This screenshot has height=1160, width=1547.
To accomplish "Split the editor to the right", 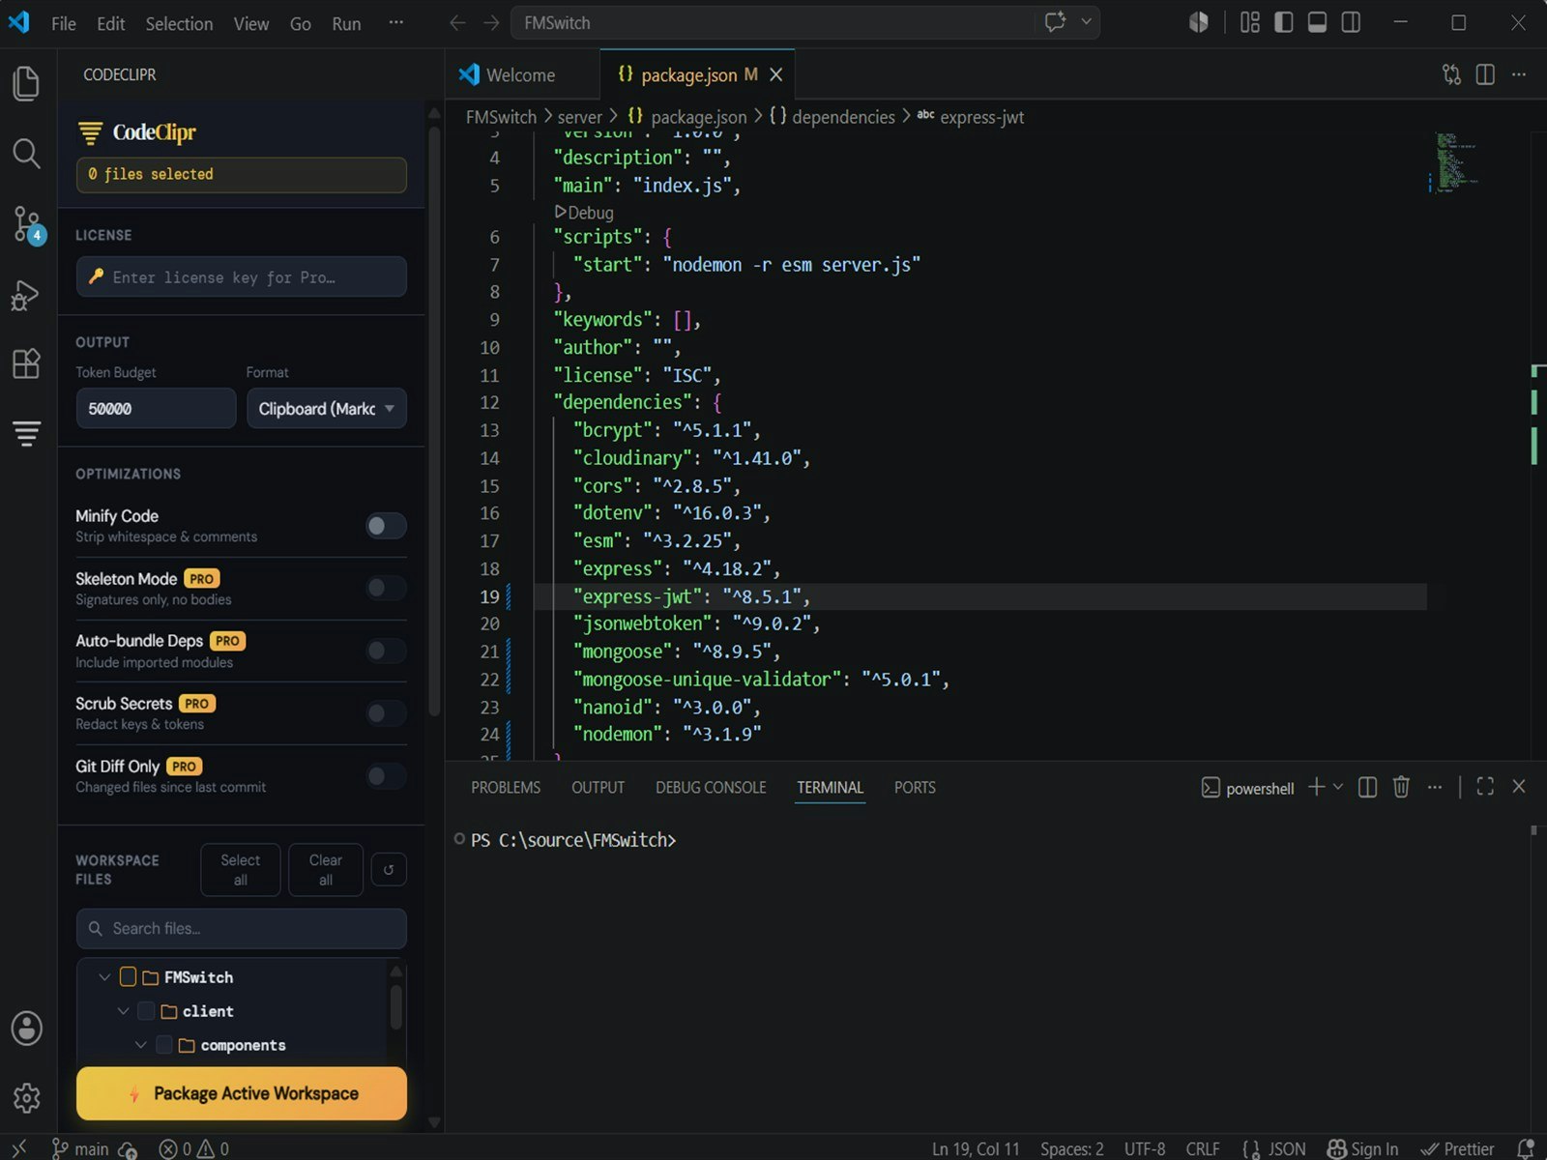I will tap(1485, 74).
